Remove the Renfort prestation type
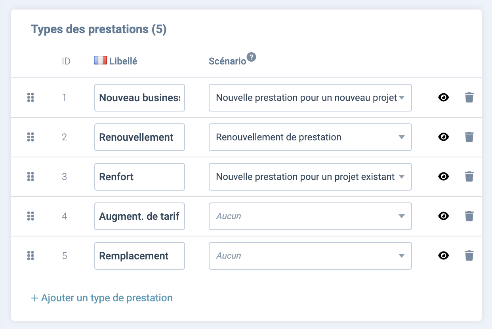The width and height of the screenshot is (492, 329). (x=469, y=176)
